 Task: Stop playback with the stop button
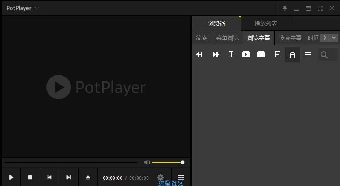click(30, 177)
